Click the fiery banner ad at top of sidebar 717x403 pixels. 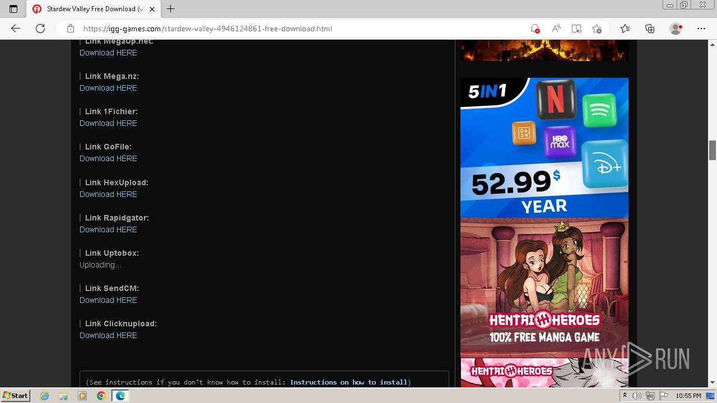[x=544, y=50]
